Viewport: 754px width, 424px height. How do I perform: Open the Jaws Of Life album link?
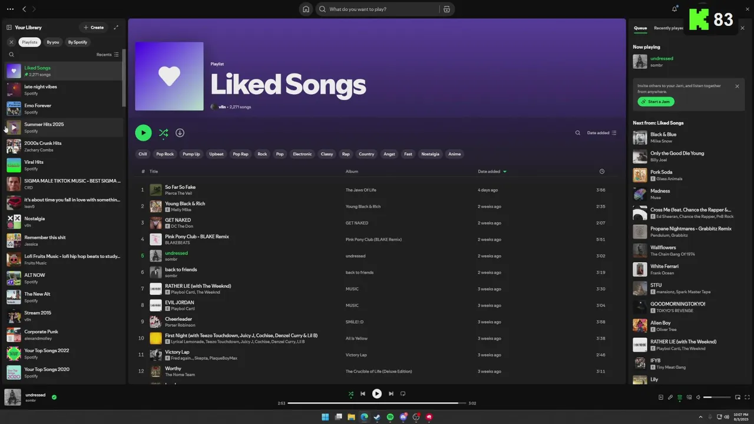click(x=361, y=190)
